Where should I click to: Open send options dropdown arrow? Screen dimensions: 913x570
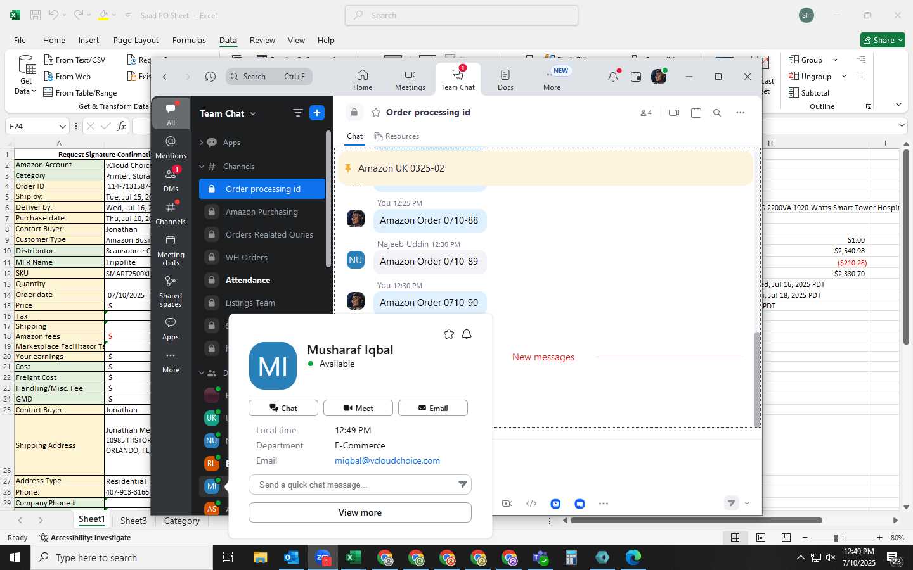[747, 503]
